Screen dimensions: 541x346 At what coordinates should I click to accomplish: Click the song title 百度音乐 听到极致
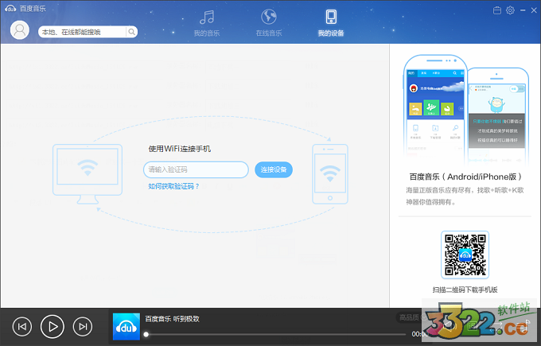172,319
